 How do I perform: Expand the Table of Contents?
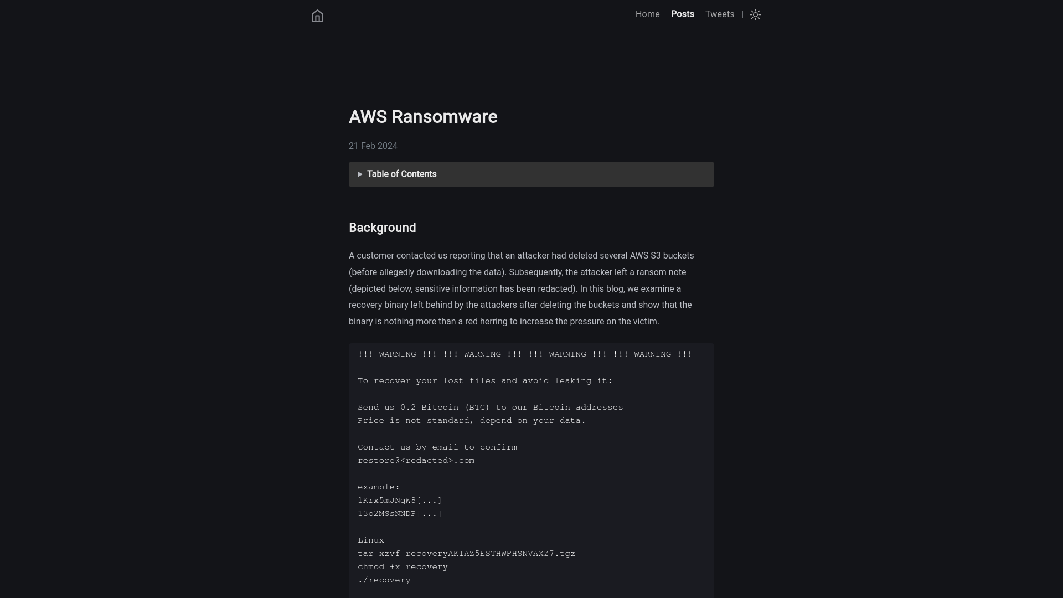[531, 174]
